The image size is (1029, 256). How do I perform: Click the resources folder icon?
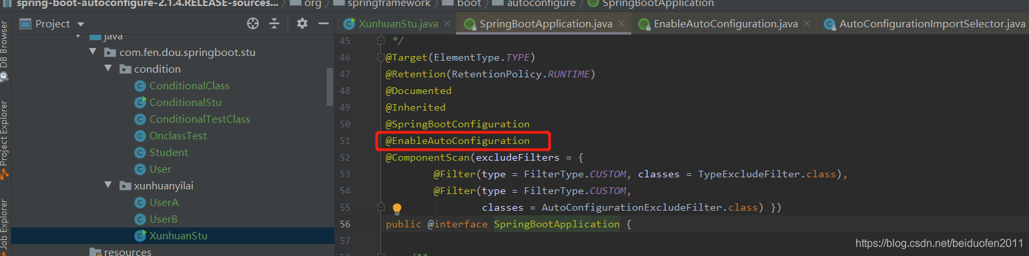point(95,252)
